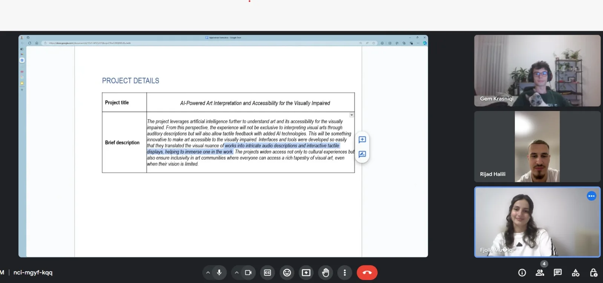The image size is (603, 283).
Task: Open meeting details info icon
Action: click(x=522, y=272)
